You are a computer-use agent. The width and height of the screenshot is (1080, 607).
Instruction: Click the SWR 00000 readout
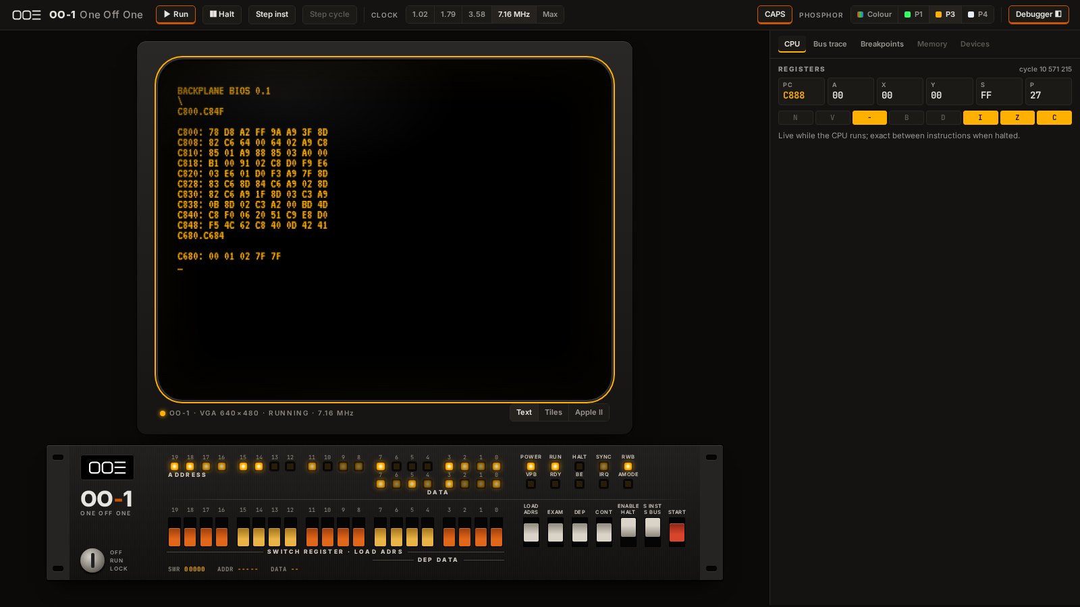pos(186,569)
